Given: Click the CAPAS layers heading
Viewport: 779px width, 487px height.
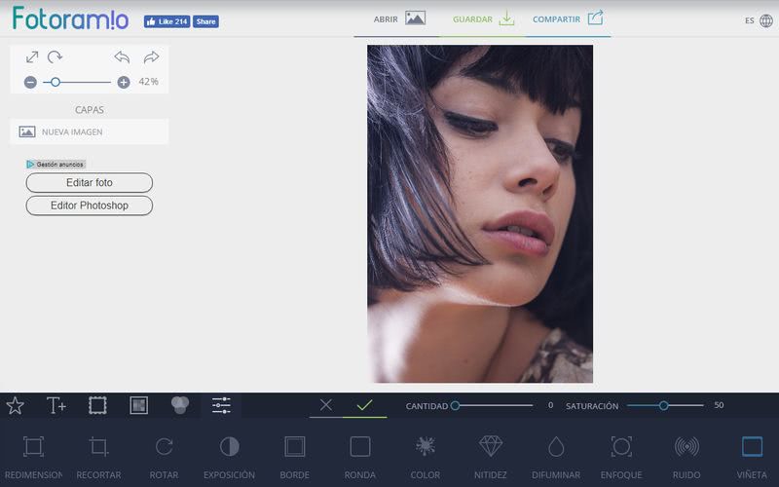Looking at the screenshot, I should [x=90, y=110].
